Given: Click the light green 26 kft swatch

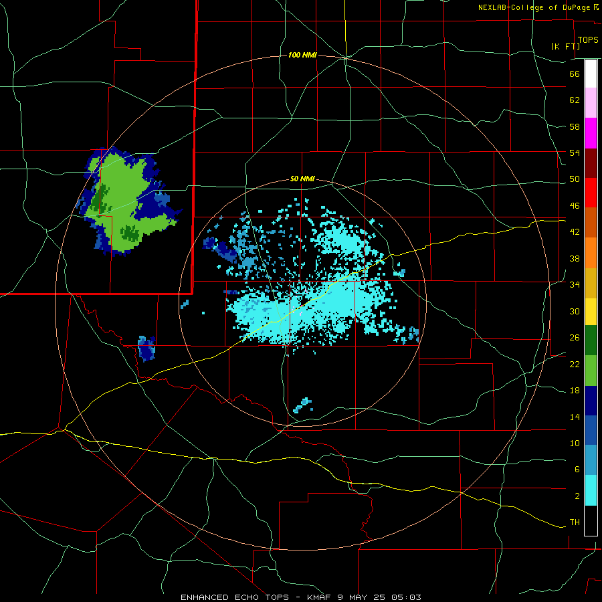Looking at the screenshot, I should pyautogui.click(x=591, y=371).
